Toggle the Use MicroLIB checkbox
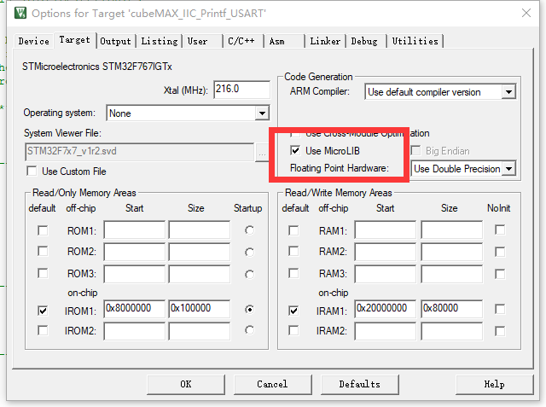546x407 pixels. click(x=295, y=151)
